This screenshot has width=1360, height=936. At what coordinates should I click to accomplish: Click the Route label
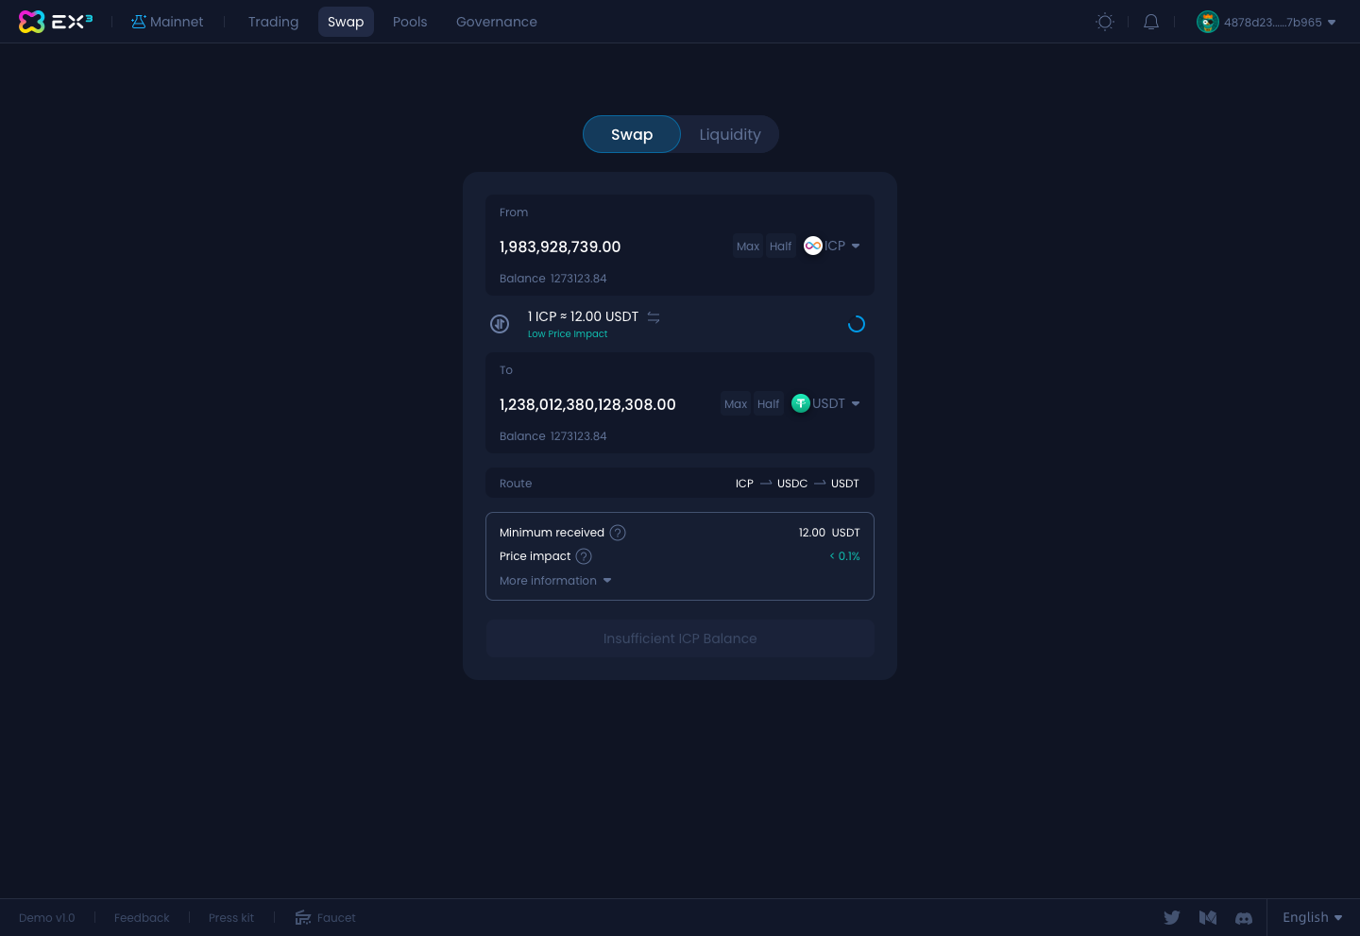coord(516,484)
